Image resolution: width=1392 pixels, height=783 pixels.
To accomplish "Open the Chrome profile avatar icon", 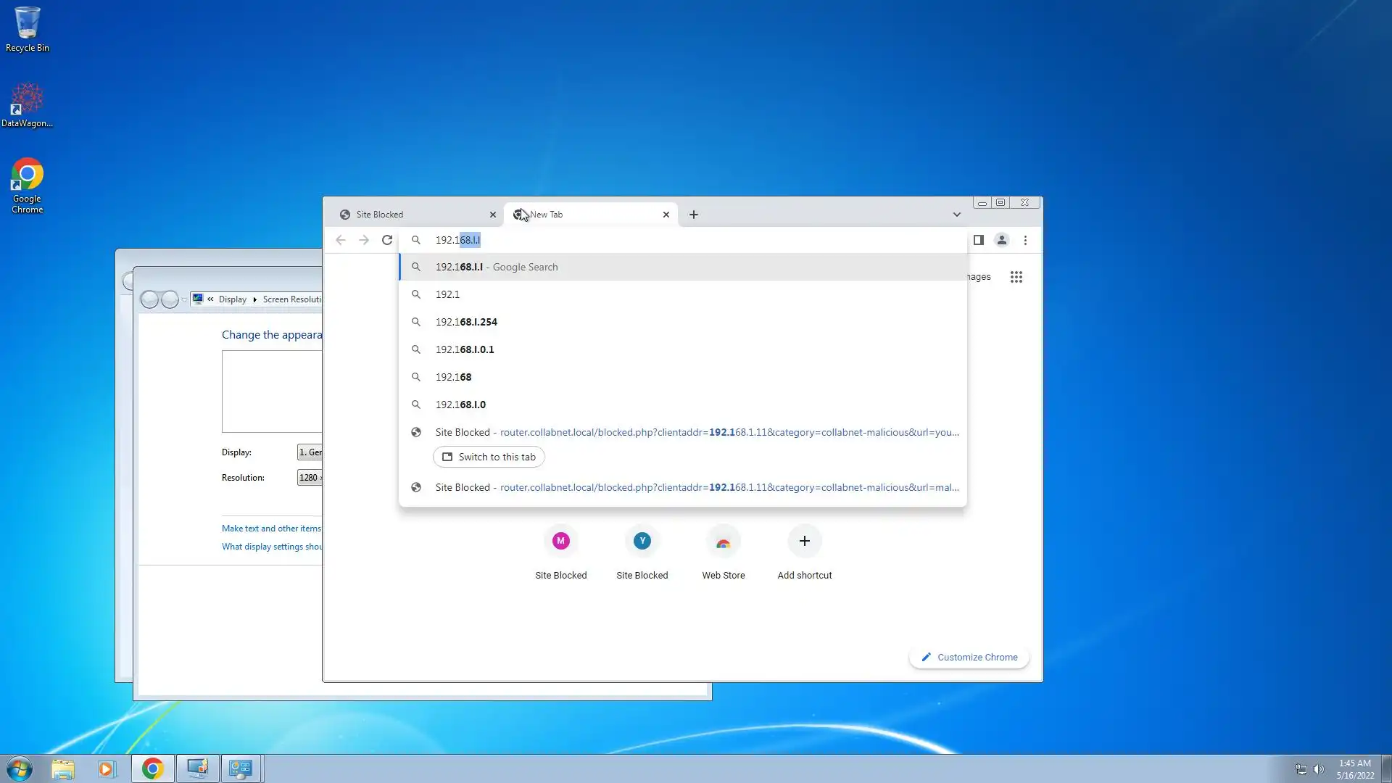I will click(x=1001, y=240).
